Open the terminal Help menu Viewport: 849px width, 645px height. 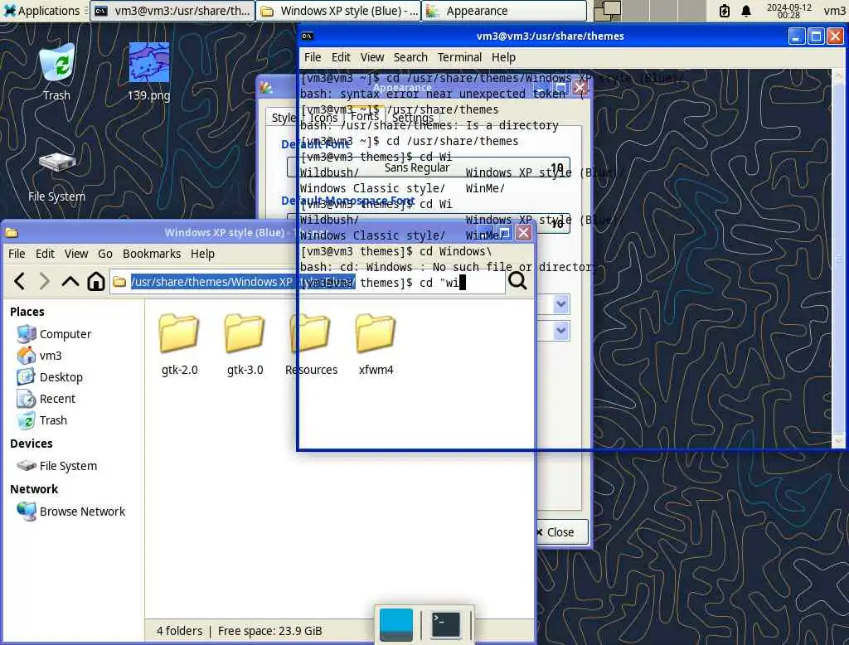click(x=503, y=57)
